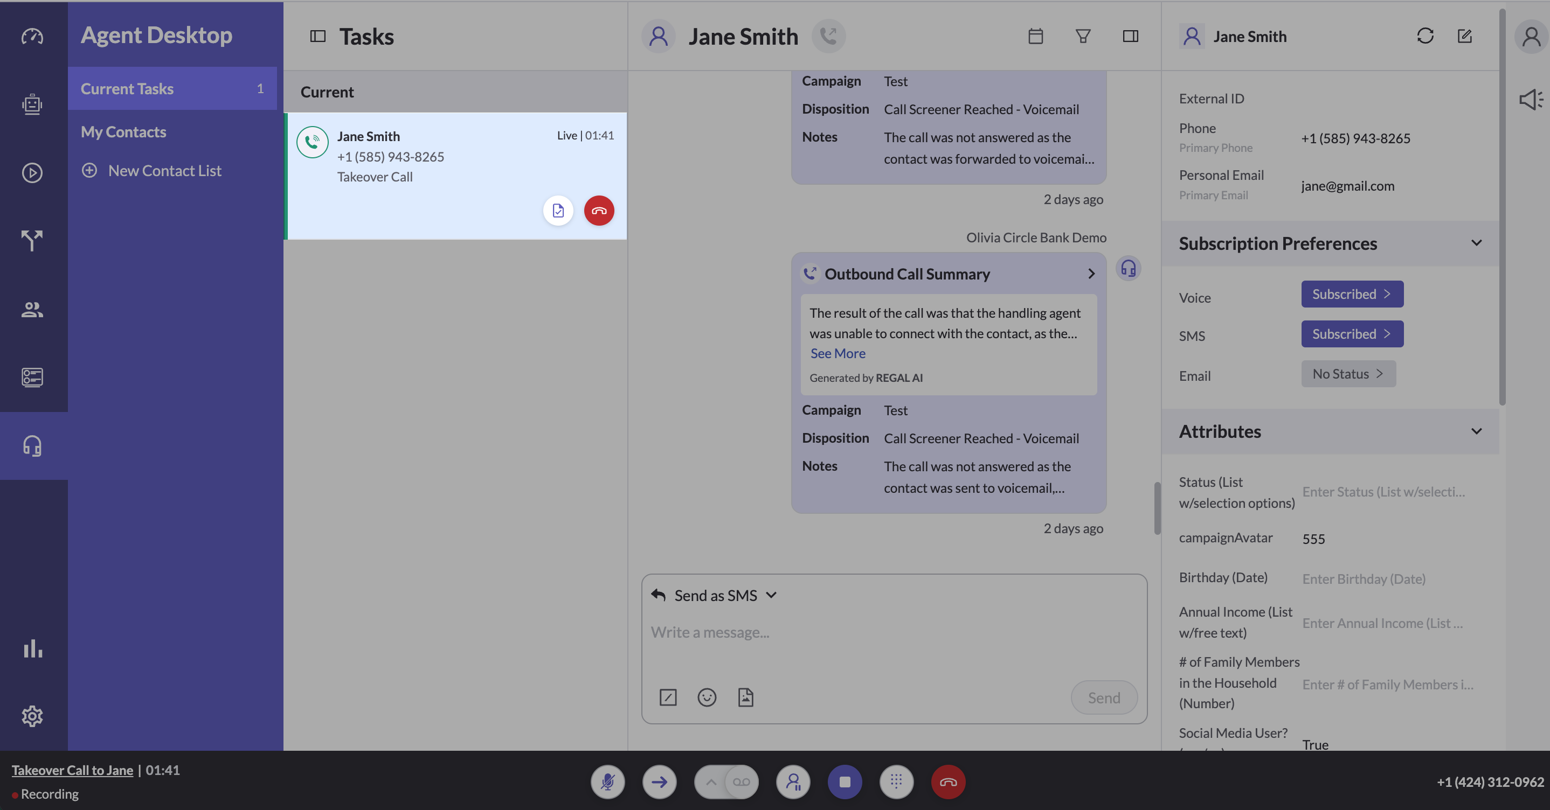This screenshot has width=1550, height=810.
Task: Stop the call recording button
Action: [x=844, y=782]
